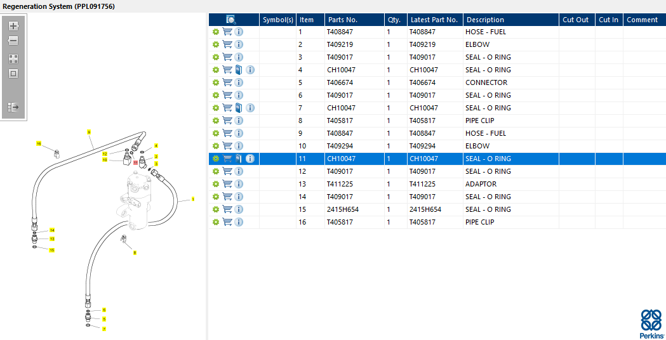666x340 pixels.
Task: Sort by Latest Part No. column header
Action: (436, 20)
